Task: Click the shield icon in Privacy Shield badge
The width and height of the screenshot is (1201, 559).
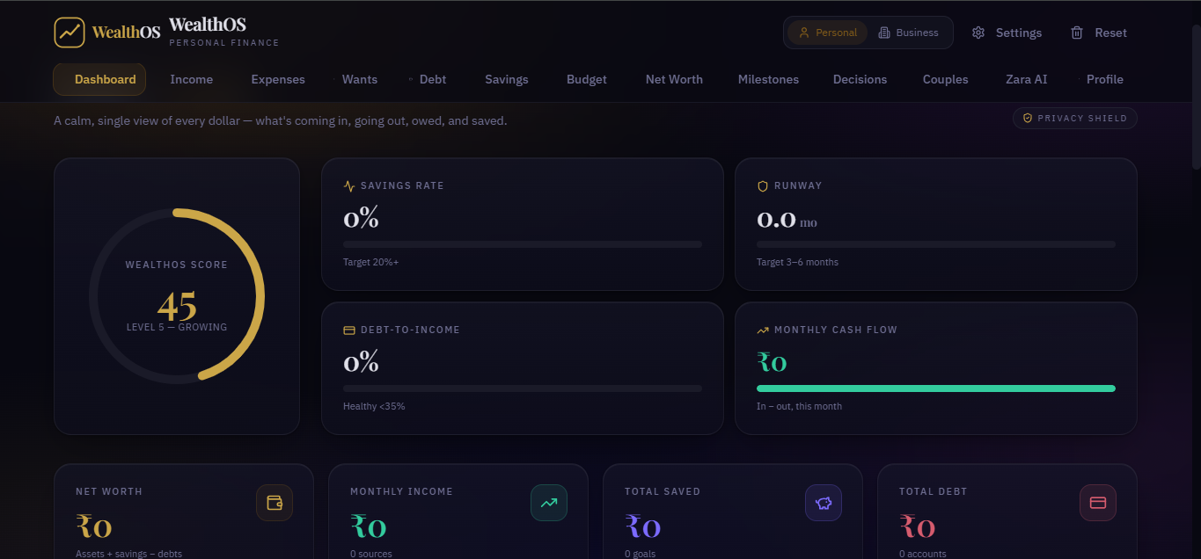Action: pos(1027,118)
